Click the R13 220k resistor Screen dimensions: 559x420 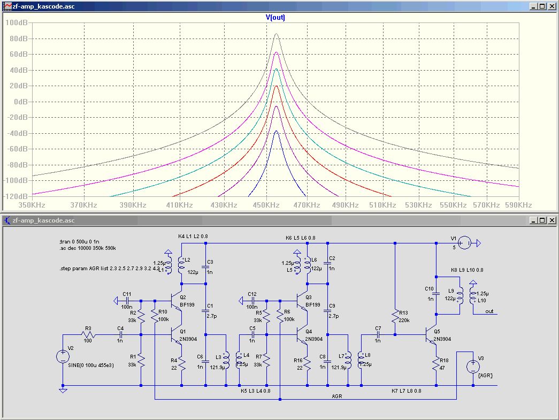(x=395, y=316)
